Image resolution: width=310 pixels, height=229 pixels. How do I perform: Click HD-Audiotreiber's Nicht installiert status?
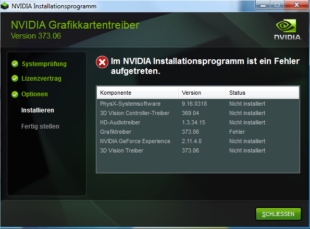pos(247,122)
